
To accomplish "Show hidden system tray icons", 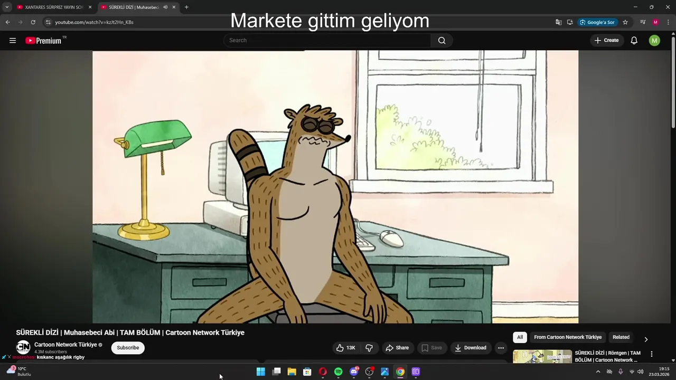I will [598, 372].
